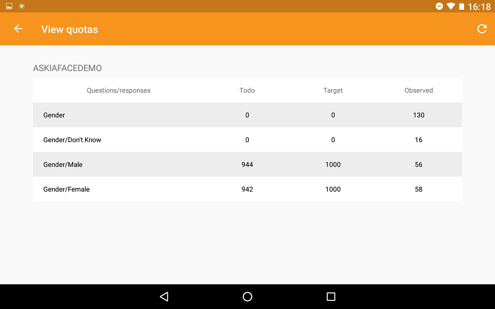Image resolution: width=495 pixels, height=309 pixels.
Task: Tap the image notification icon in status bar
Action: 9,6
